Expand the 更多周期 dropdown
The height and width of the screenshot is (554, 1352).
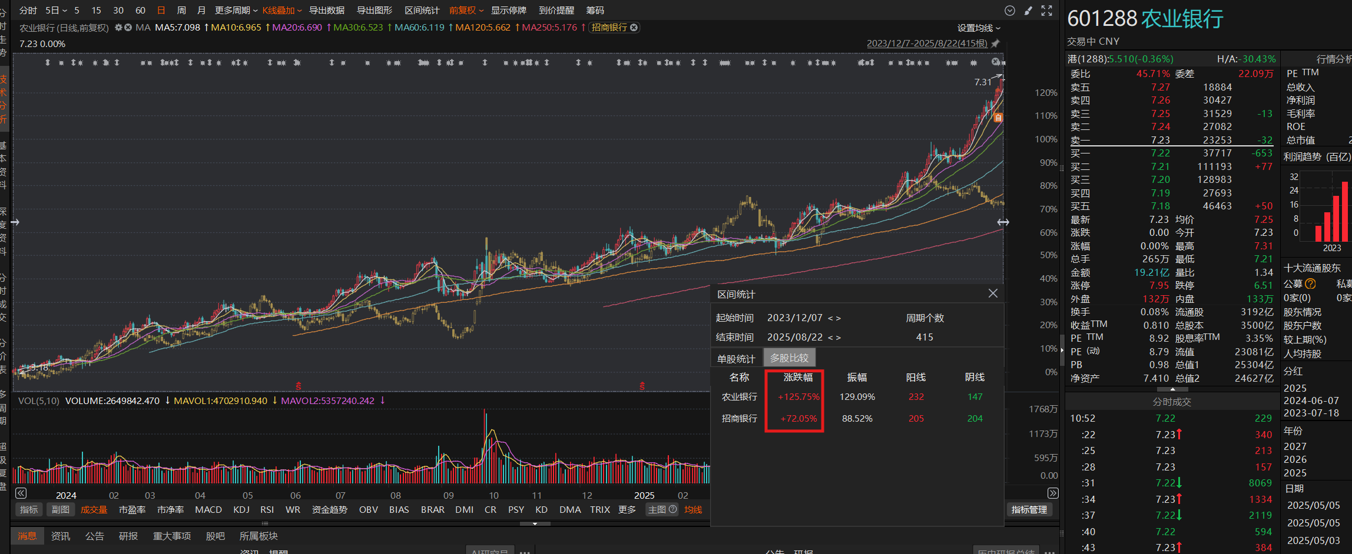[236, 11]
